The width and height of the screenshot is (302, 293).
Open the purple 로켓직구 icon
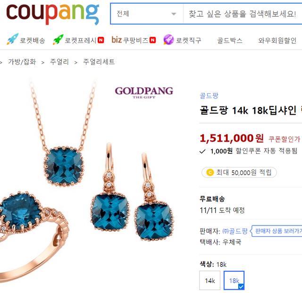(168, 40)
